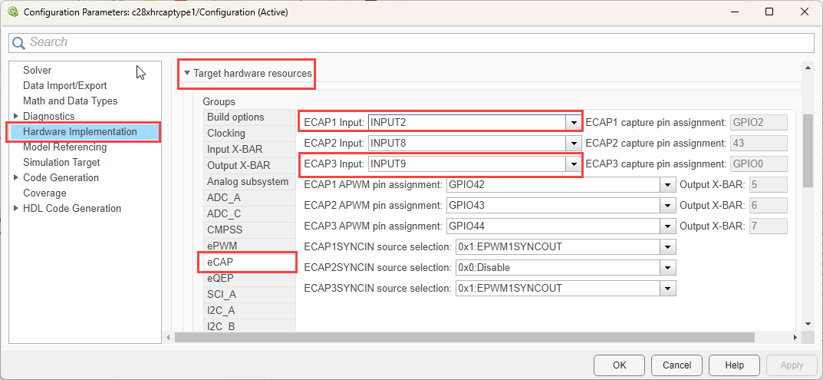Open the Input X-BAR group
Image resolution: width=823 pixels, height=380 pixels.
[x=235, y=149]
